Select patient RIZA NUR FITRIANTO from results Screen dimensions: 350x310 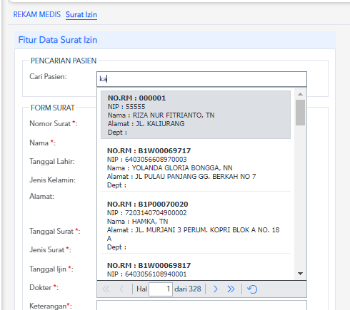click(196, 115)
